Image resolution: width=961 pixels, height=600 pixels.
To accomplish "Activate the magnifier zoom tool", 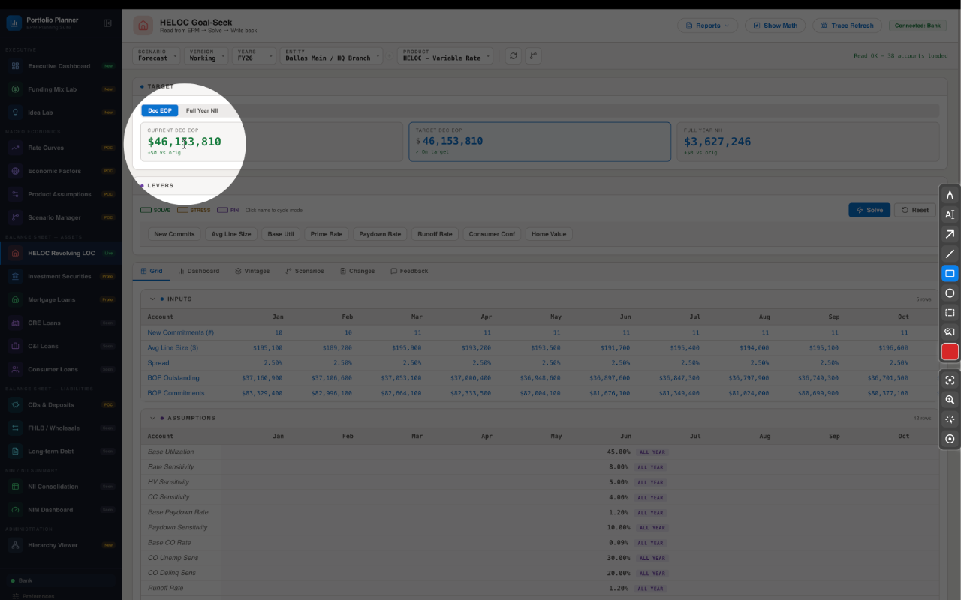I will tap(950, 400).
